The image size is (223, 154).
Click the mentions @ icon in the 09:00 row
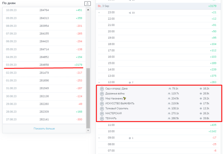tap(129, 138)
